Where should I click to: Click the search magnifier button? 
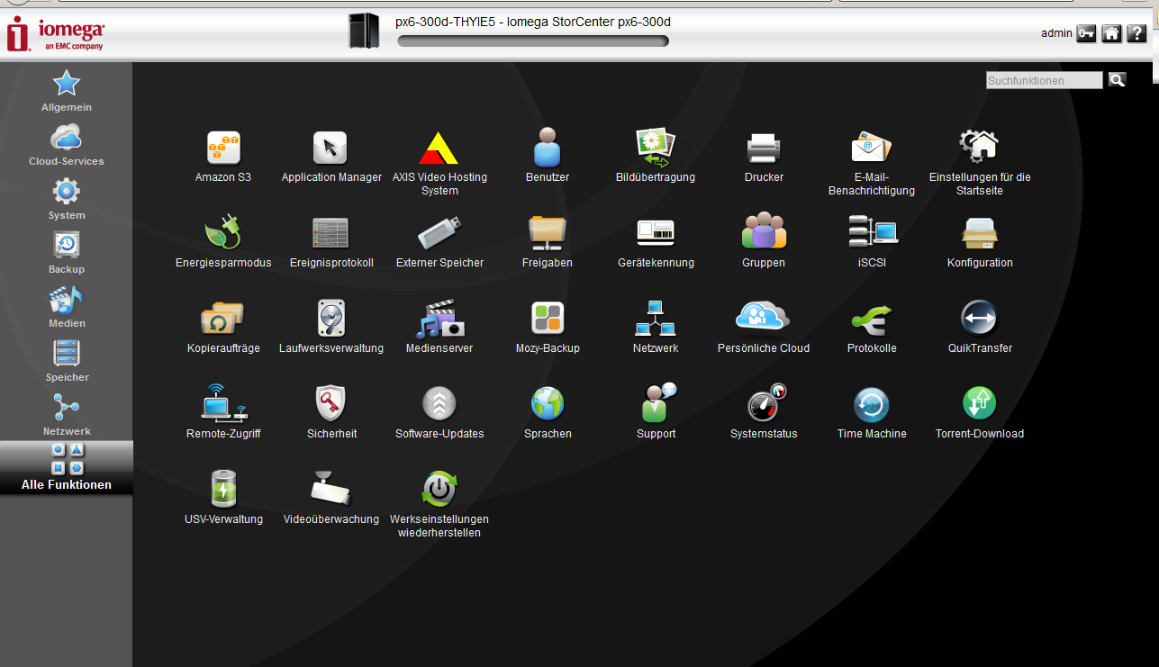point(1117,80)
